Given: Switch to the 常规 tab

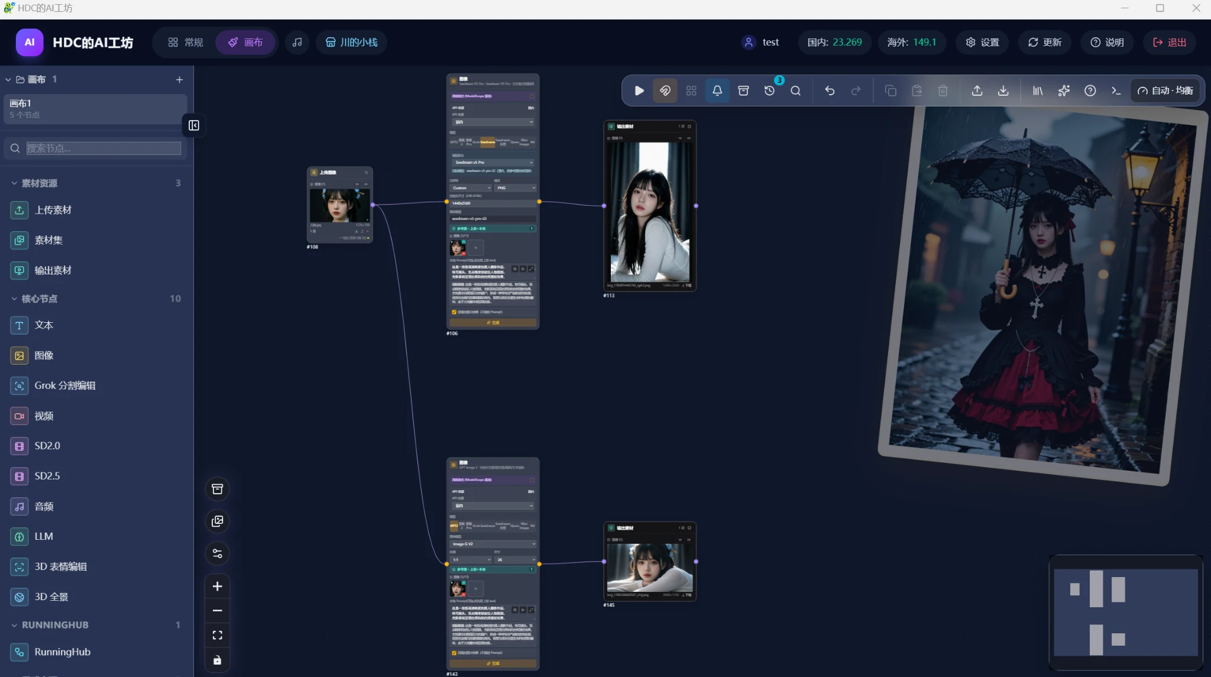Looking at the screenshot, I should coord(186,43).
